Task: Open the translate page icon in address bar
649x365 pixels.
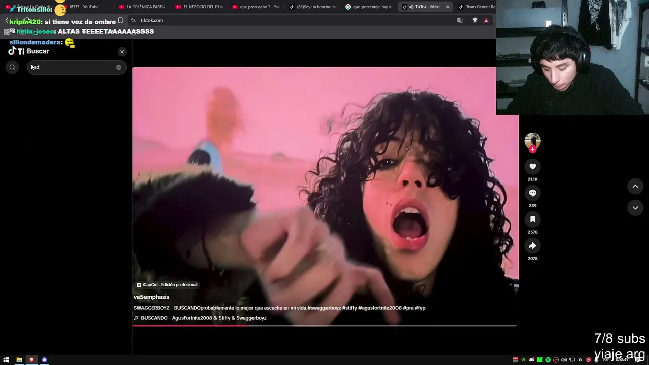Action: coord(460,20)
